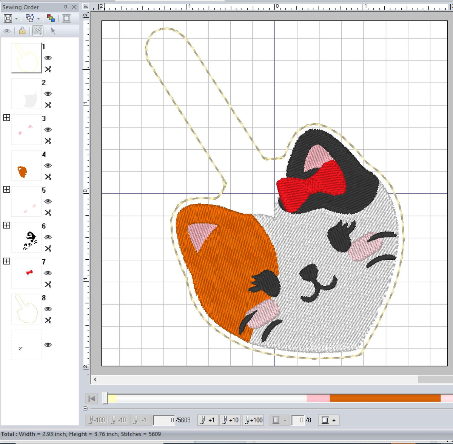Click the orange segment of the simulator color bar
This screenshot has width=453, height=444.
[385, 398]
